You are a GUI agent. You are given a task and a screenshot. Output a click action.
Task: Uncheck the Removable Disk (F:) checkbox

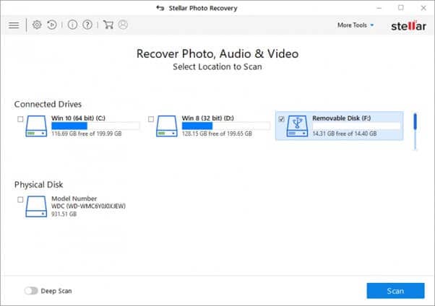[281, 119]
